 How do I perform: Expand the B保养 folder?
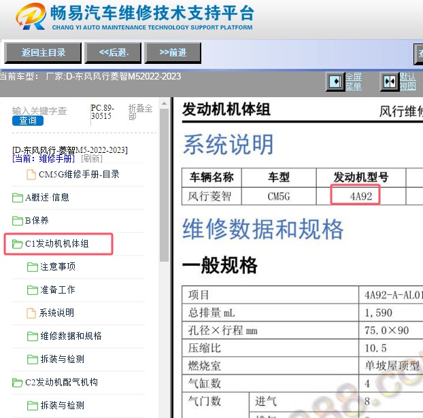[x=37, y=221]
